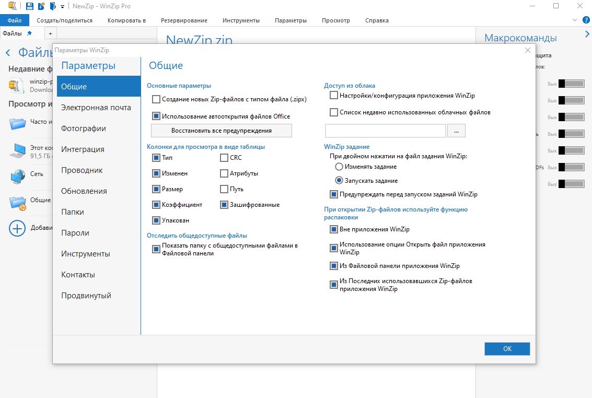
Task: Toggle open-file option unzip checkbox
Action: [x=334, y=248]
